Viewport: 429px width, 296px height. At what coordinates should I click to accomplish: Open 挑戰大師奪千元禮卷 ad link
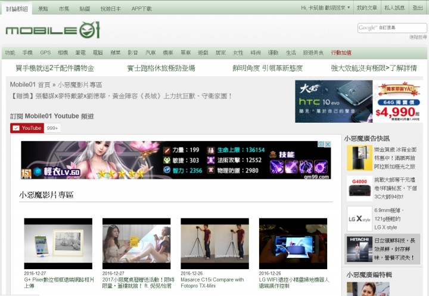coord(396,188)
